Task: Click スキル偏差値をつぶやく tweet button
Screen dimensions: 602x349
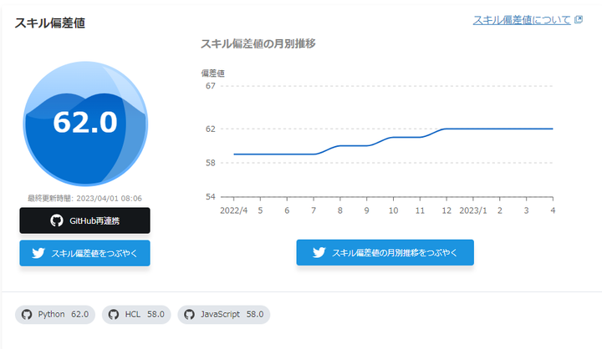Action: pyautogui.click(x=84, y=253)
